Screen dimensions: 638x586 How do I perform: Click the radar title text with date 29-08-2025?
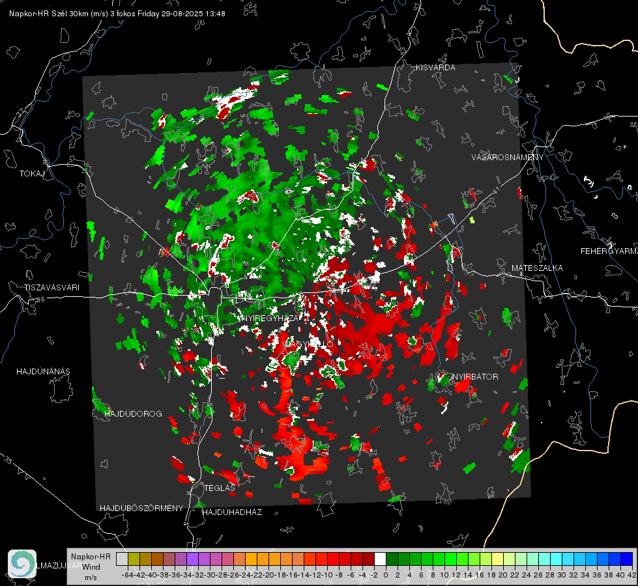pos(117,14)
